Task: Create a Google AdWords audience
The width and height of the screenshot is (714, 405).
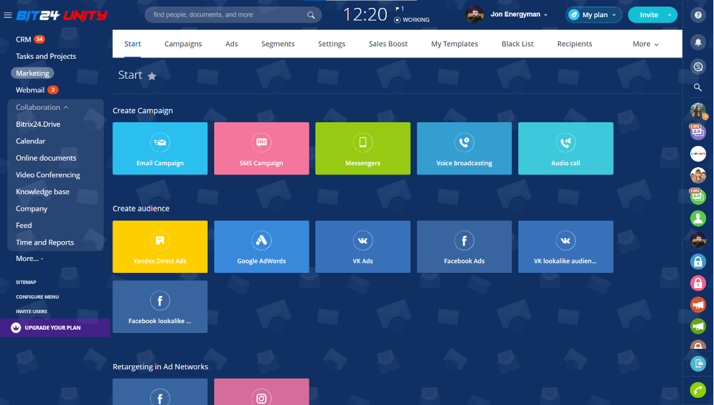Action: coord(261,246)
